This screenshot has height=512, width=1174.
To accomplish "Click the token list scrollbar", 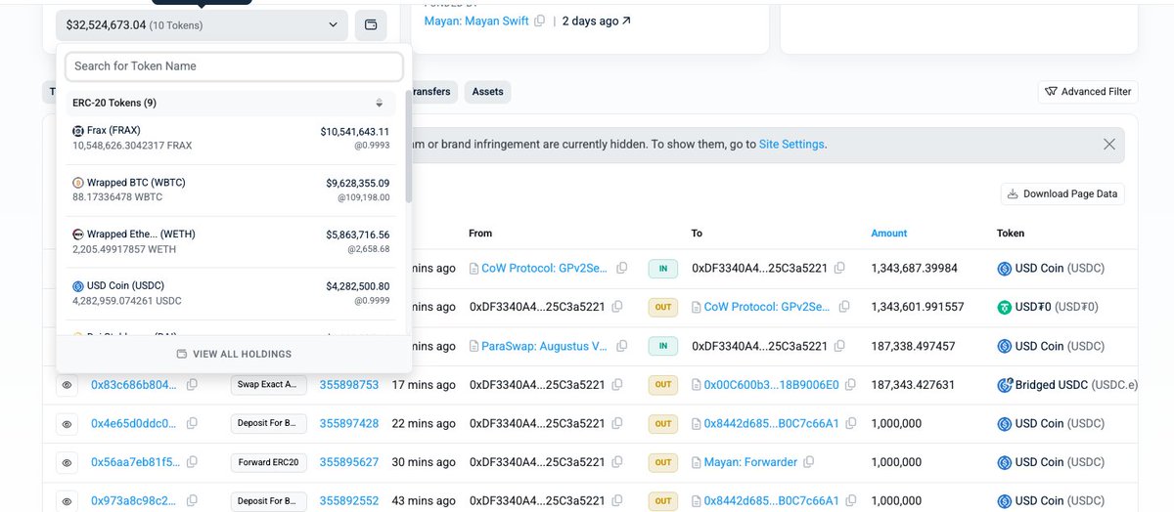I will click(408, 147).
